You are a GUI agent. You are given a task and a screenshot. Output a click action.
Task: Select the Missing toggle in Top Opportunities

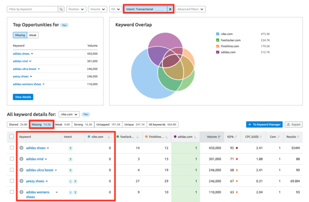pyautogui.click(x=20, y=35)
